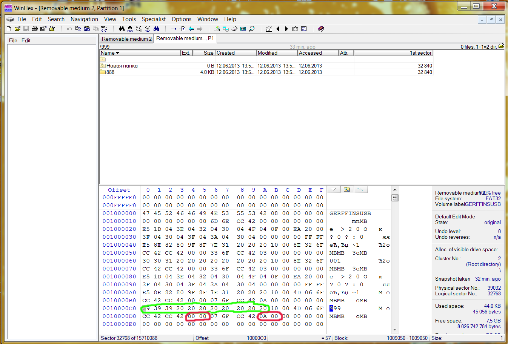Click the Offset column header in the hex view
Image resolution: width=508 pixels, height=344 pixels.
[x=119, y=190]
